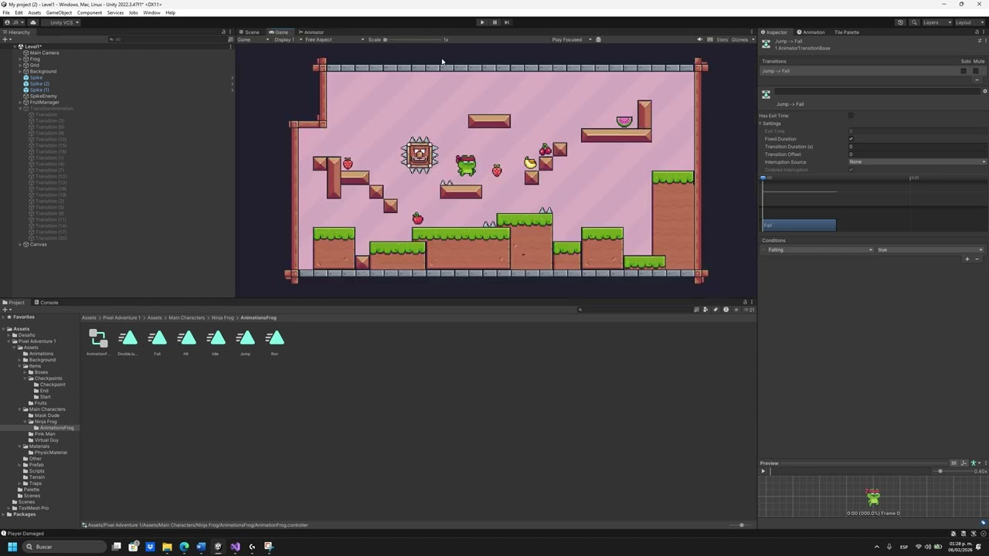Toggle Gizmos in Game view
989x556 pixels.
click(x=739, y=39)
